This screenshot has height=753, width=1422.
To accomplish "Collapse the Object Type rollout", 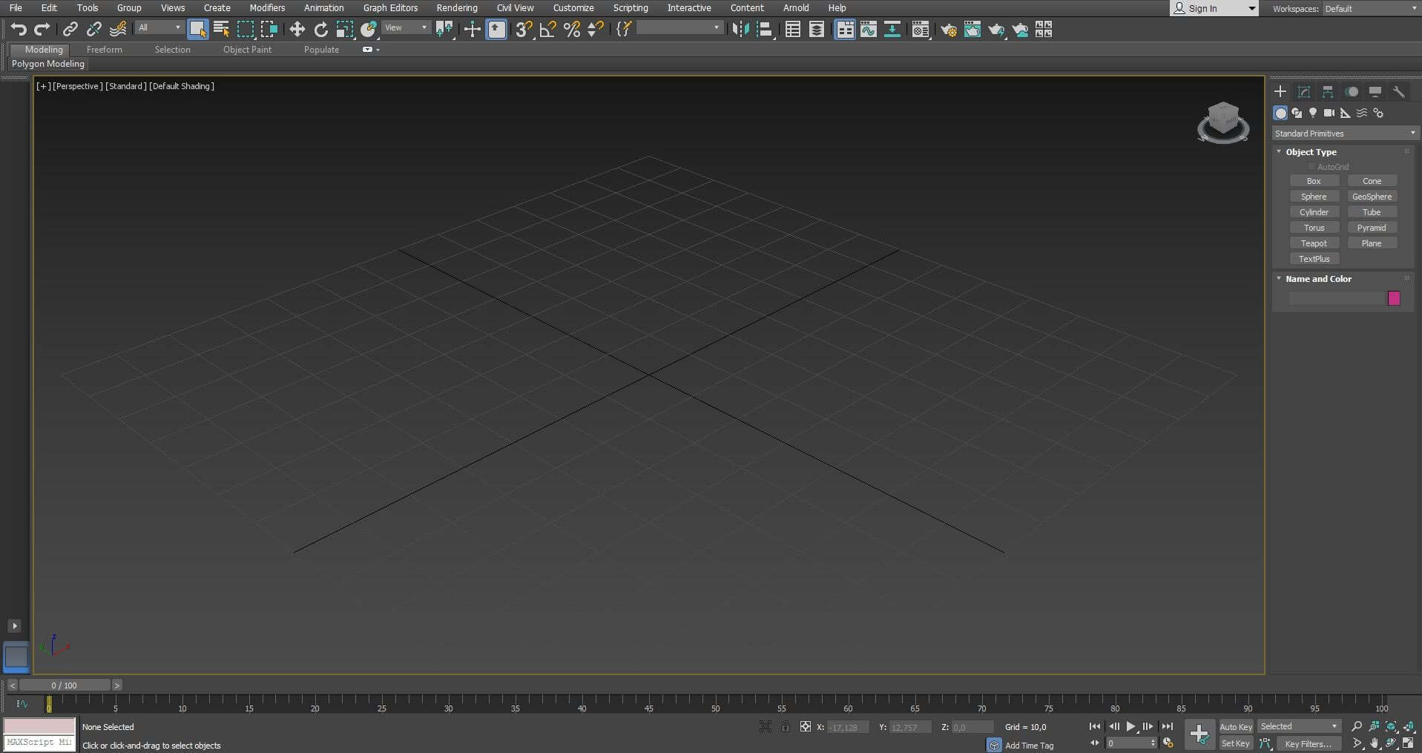I will point(1279,152).
